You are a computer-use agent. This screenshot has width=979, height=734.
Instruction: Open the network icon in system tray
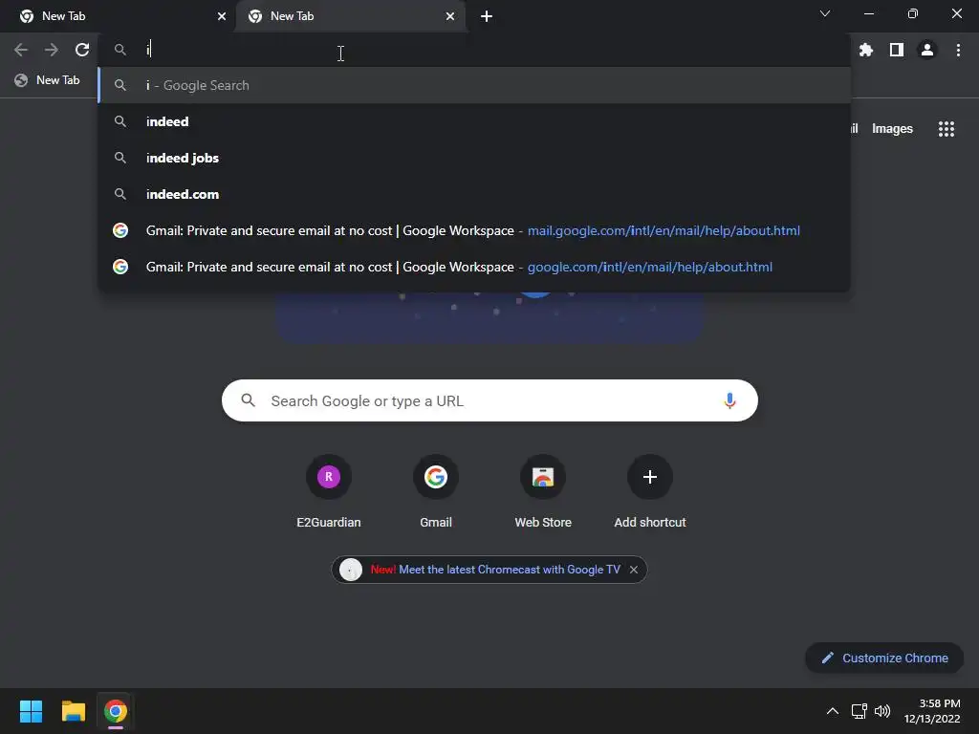point(859,711)
